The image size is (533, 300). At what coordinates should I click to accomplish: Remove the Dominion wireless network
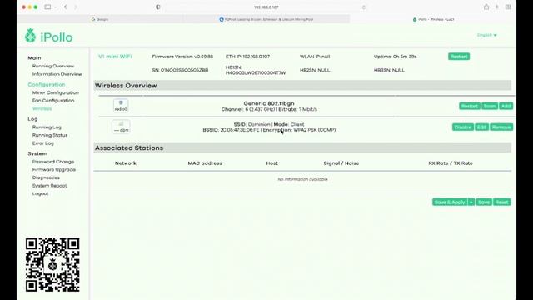tap(501, 127)
